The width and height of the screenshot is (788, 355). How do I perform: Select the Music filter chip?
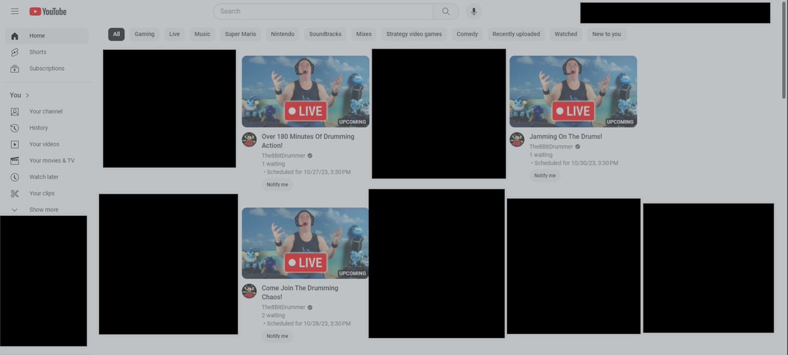(x=202, y=34)
